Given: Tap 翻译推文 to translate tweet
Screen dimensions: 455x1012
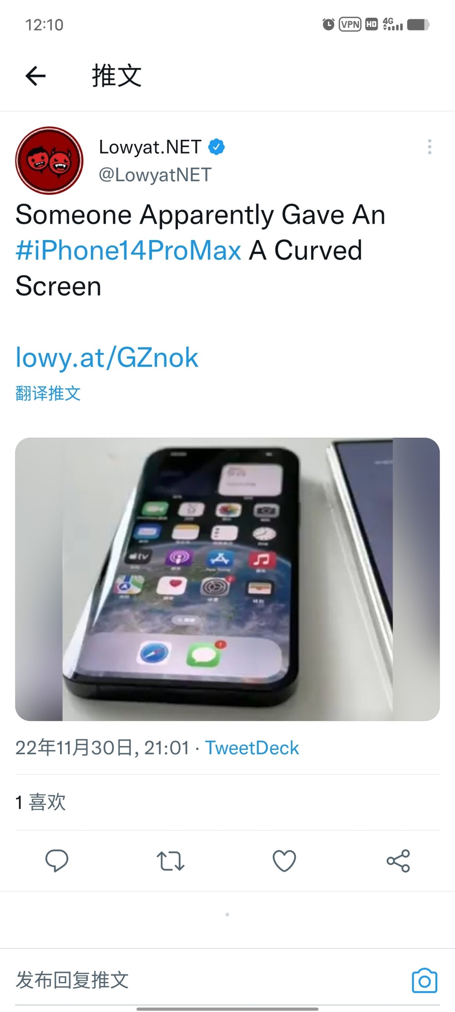Looking at the screenshot, I should pyautogui.click(x=48, y=393).
